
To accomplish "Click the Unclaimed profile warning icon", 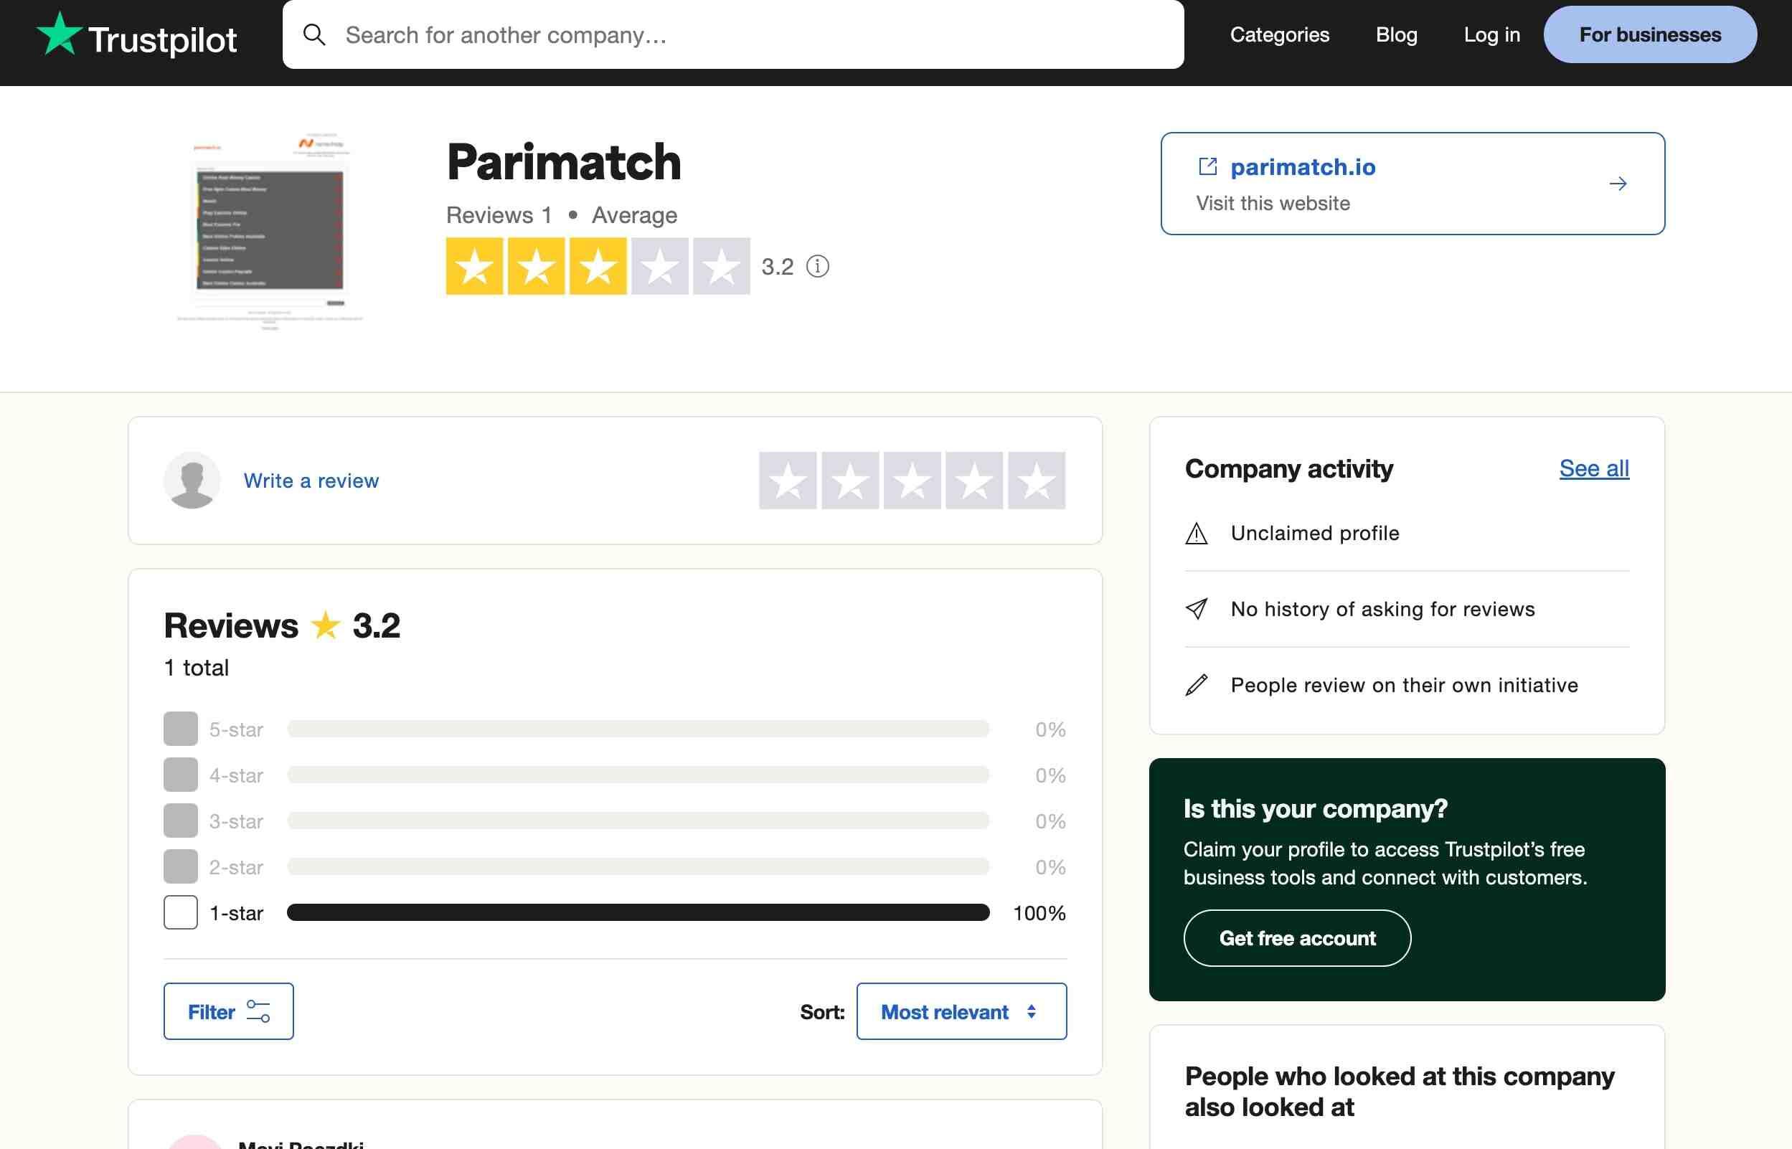I will point(1196,534).
